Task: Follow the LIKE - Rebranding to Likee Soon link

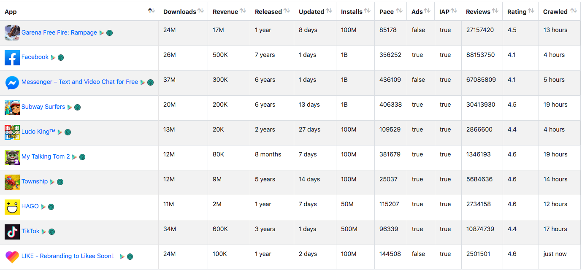Action: [x=68, y=256]
